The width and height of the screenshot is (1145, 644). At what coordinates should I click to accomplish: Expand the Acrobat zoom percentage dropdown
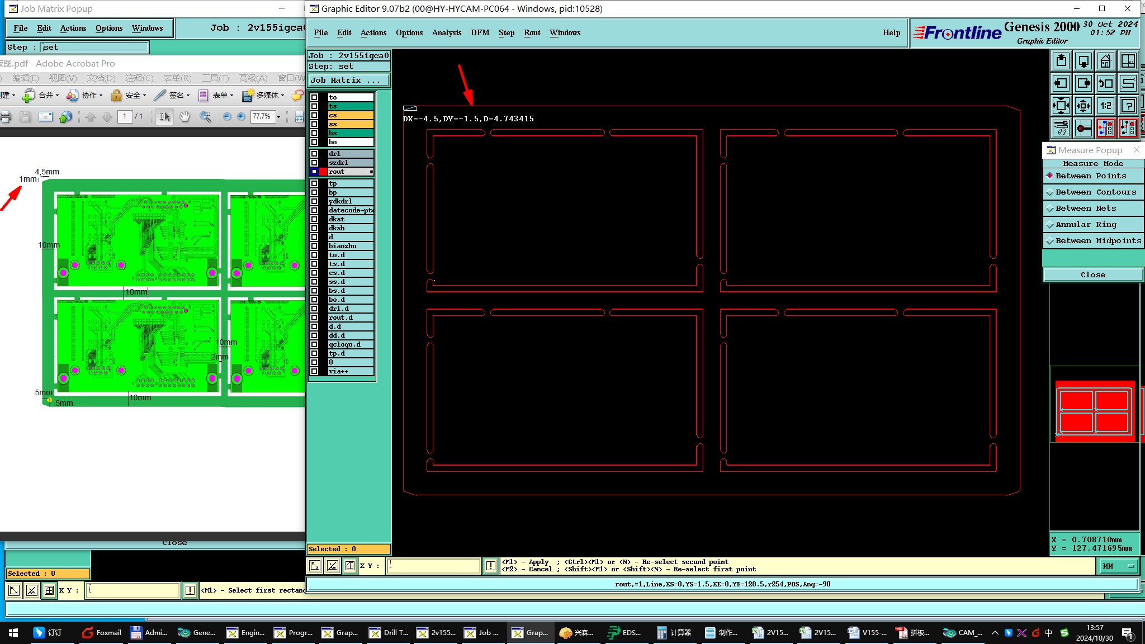[278, 117]
